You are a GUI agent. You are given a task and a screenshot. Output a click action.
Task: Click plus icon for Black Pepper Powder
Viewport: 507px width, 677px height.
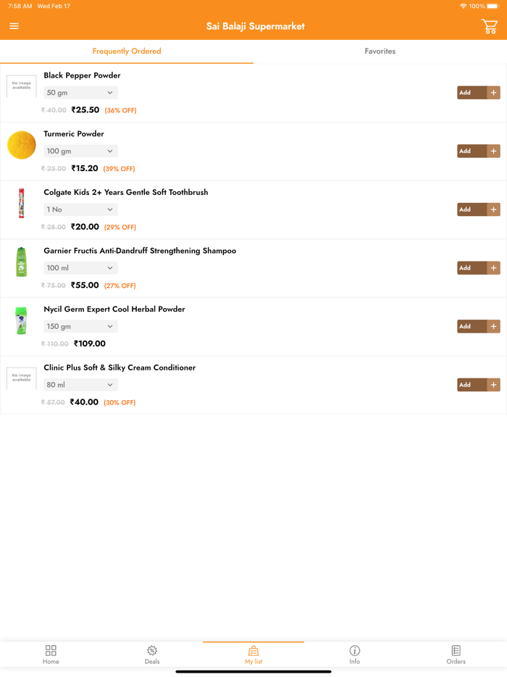(493, 93)
